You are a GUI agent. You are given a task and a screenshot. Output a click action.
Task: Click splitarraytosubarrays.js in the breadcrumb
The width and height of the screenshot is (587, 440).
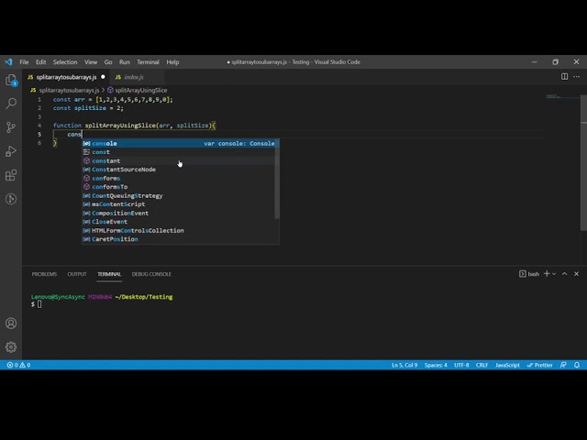pos(69,90)
